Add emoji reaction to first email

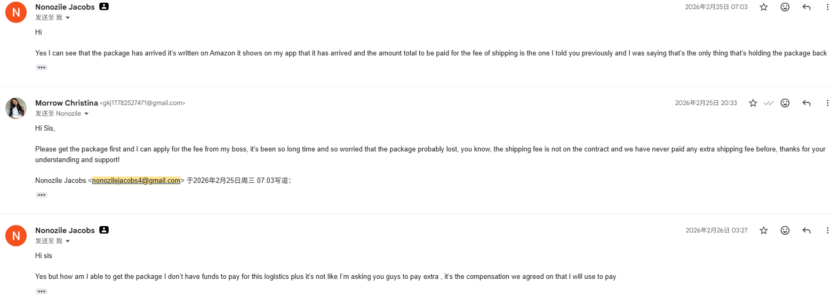785,7
